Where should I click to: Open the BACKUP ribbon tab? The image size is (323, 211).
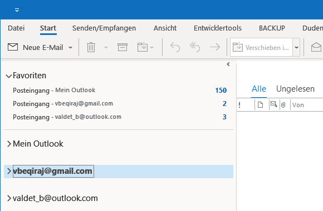tap(272, 28)
